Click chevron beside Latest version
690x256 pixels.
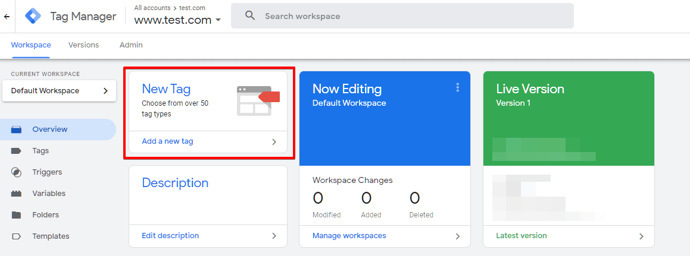(x=641, y=236)
